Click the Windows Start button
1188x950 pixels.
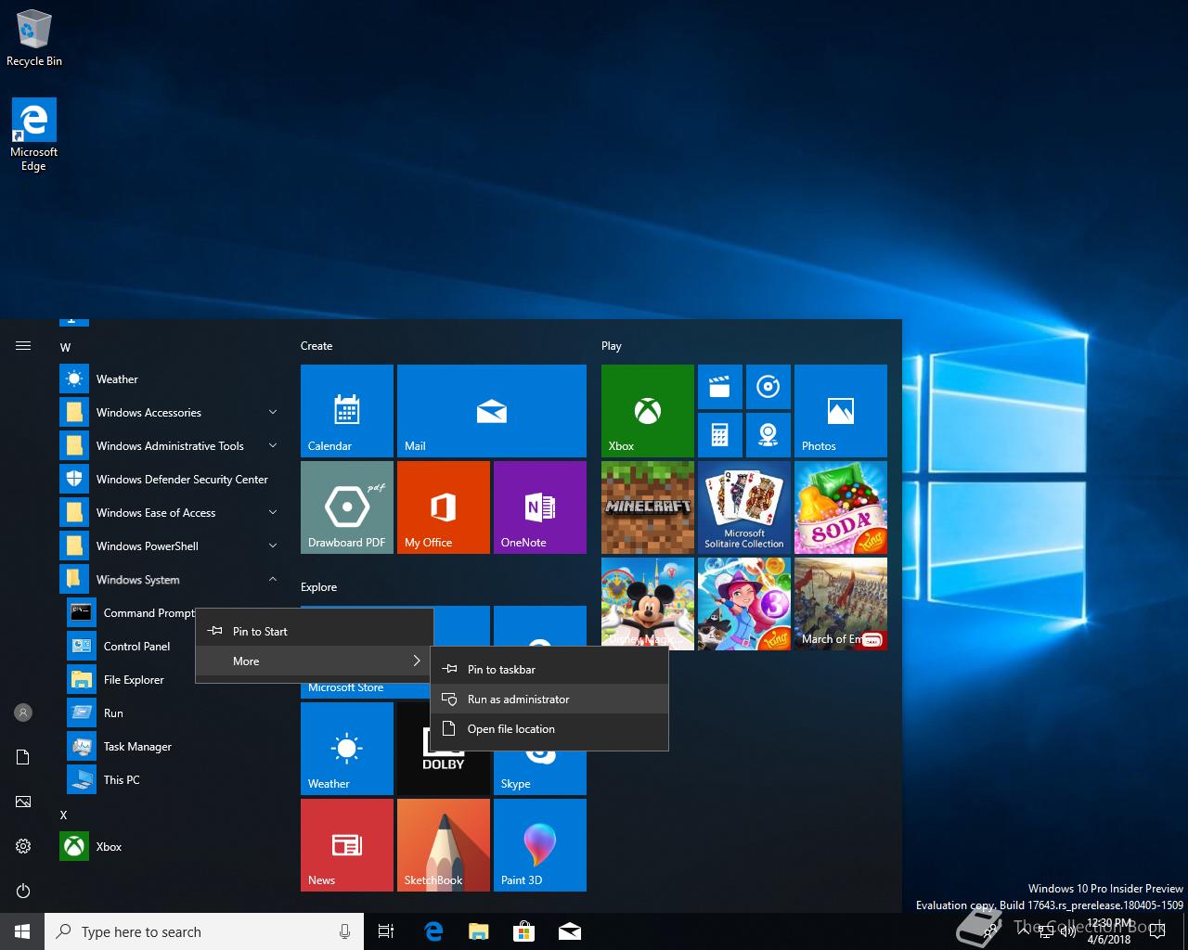pyautogui.click(x=22, y=931)
